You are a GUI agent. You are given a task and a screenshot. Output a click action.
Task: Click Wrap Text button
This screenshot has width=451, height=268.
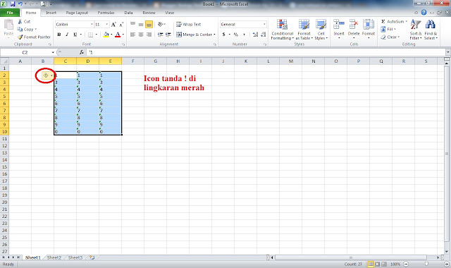(189, 25)
